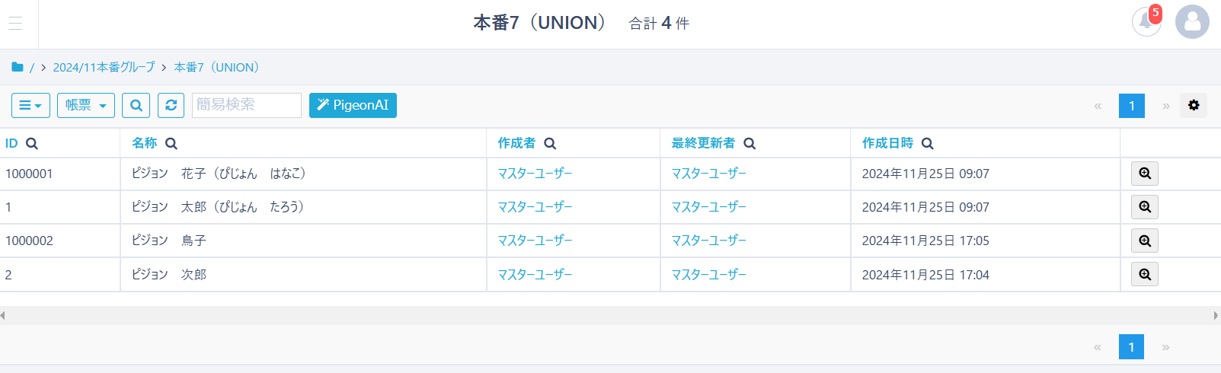The width and height of the screenshot is (1221, 373).
Task: Open the settings gear
Action: (1194, 105)
